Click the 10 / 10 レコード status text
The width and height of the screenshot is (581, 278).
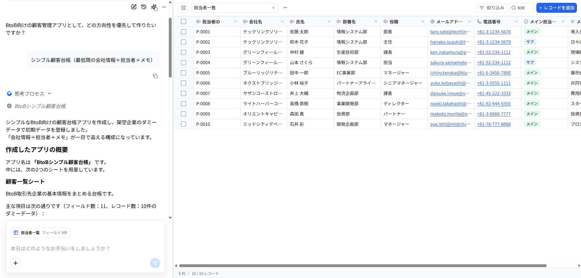pyautogui.click(x=205, y=274)
